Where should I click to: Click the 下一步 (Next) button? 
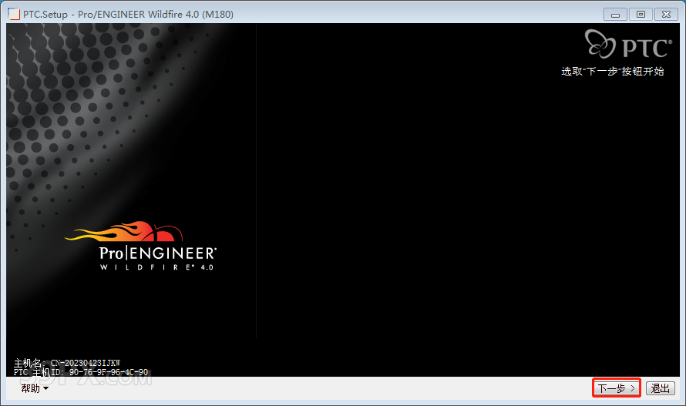(x=617, y=388)
